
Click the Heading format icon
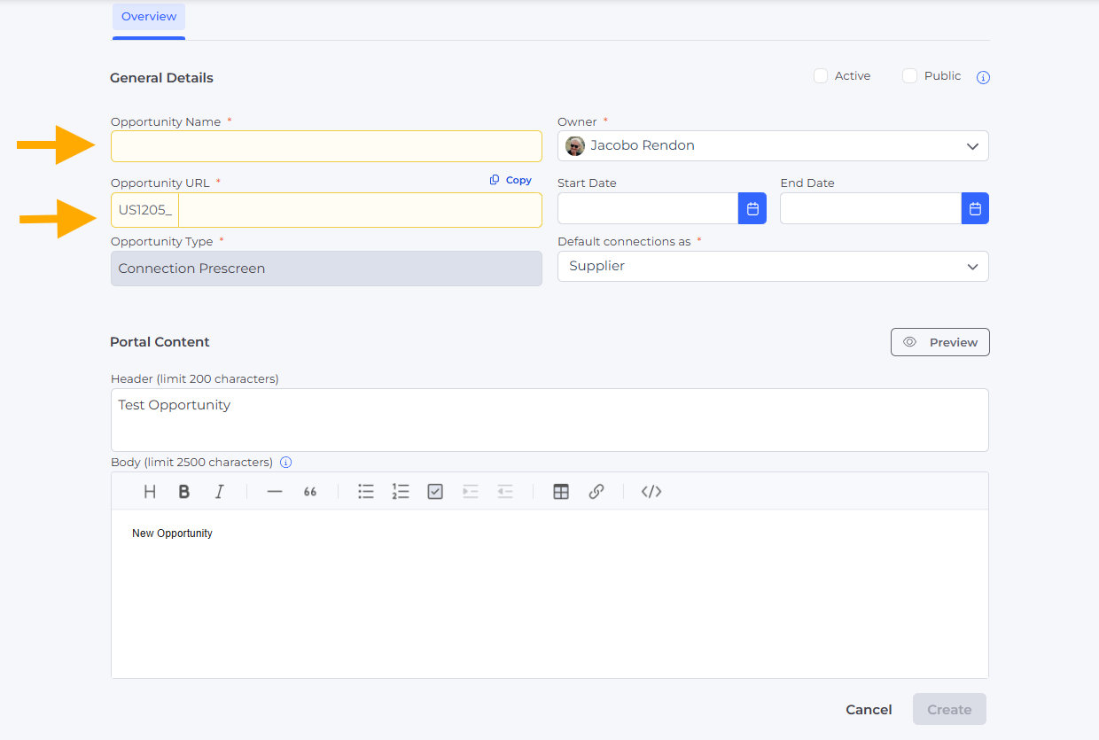150,492
